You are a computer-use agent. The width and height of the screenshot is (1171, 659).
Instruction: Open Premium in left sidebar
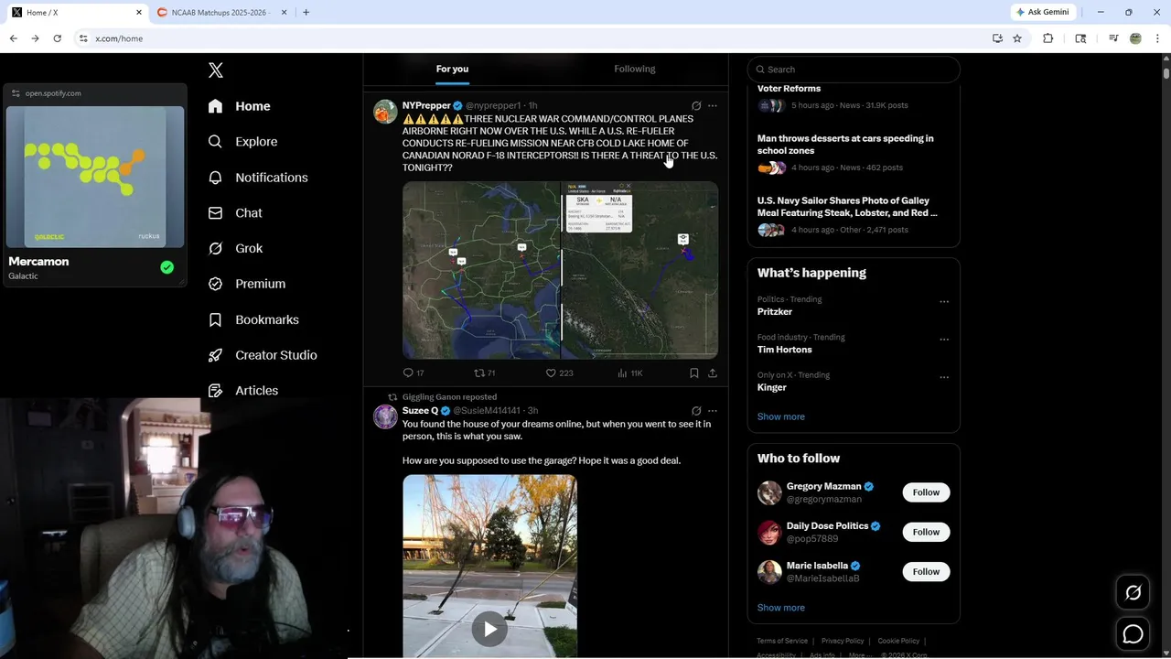pos(247,284)
